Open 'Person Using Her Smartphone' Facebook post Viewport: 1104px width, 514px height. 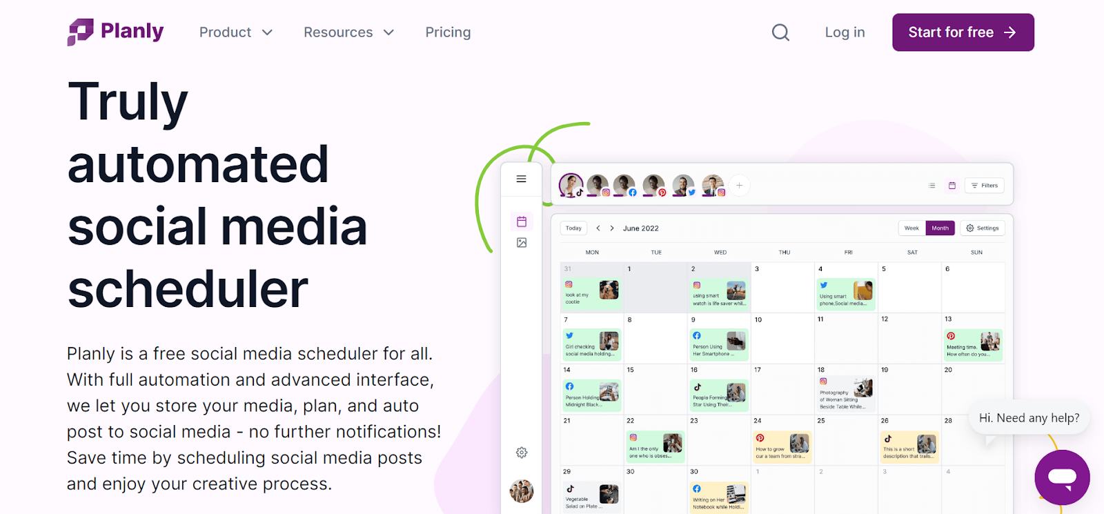click(720, 344)
